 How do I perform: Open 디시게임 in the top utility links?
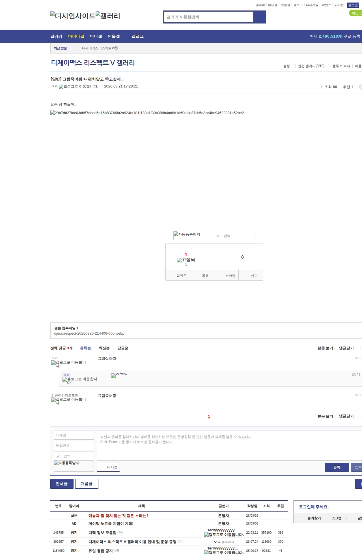click(312, 5)
